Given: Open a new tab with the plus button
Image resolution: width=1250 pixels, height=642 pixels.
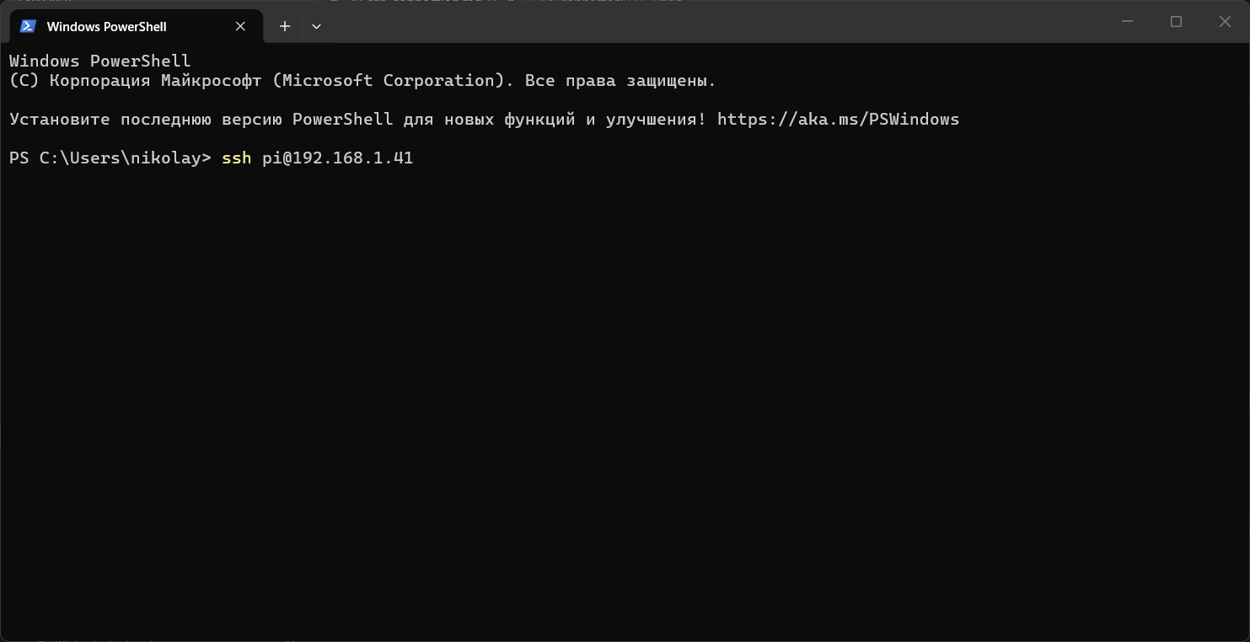Looking at the screenshot, I should (x=284, y=26).
